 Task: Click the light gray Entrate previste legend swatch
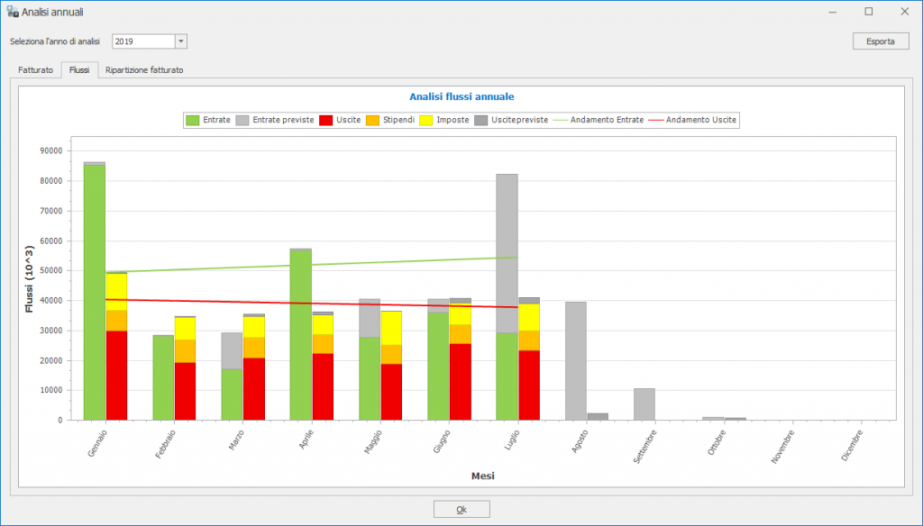point(242,120)
